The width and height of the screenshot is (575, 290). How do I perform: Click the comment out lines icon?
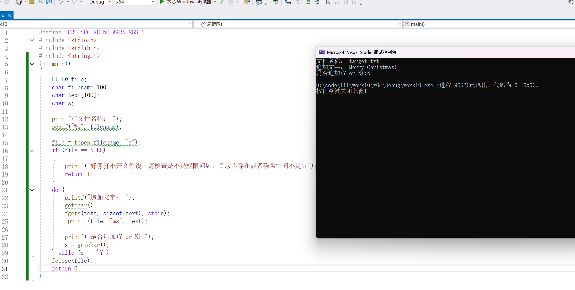click(309, 2)
